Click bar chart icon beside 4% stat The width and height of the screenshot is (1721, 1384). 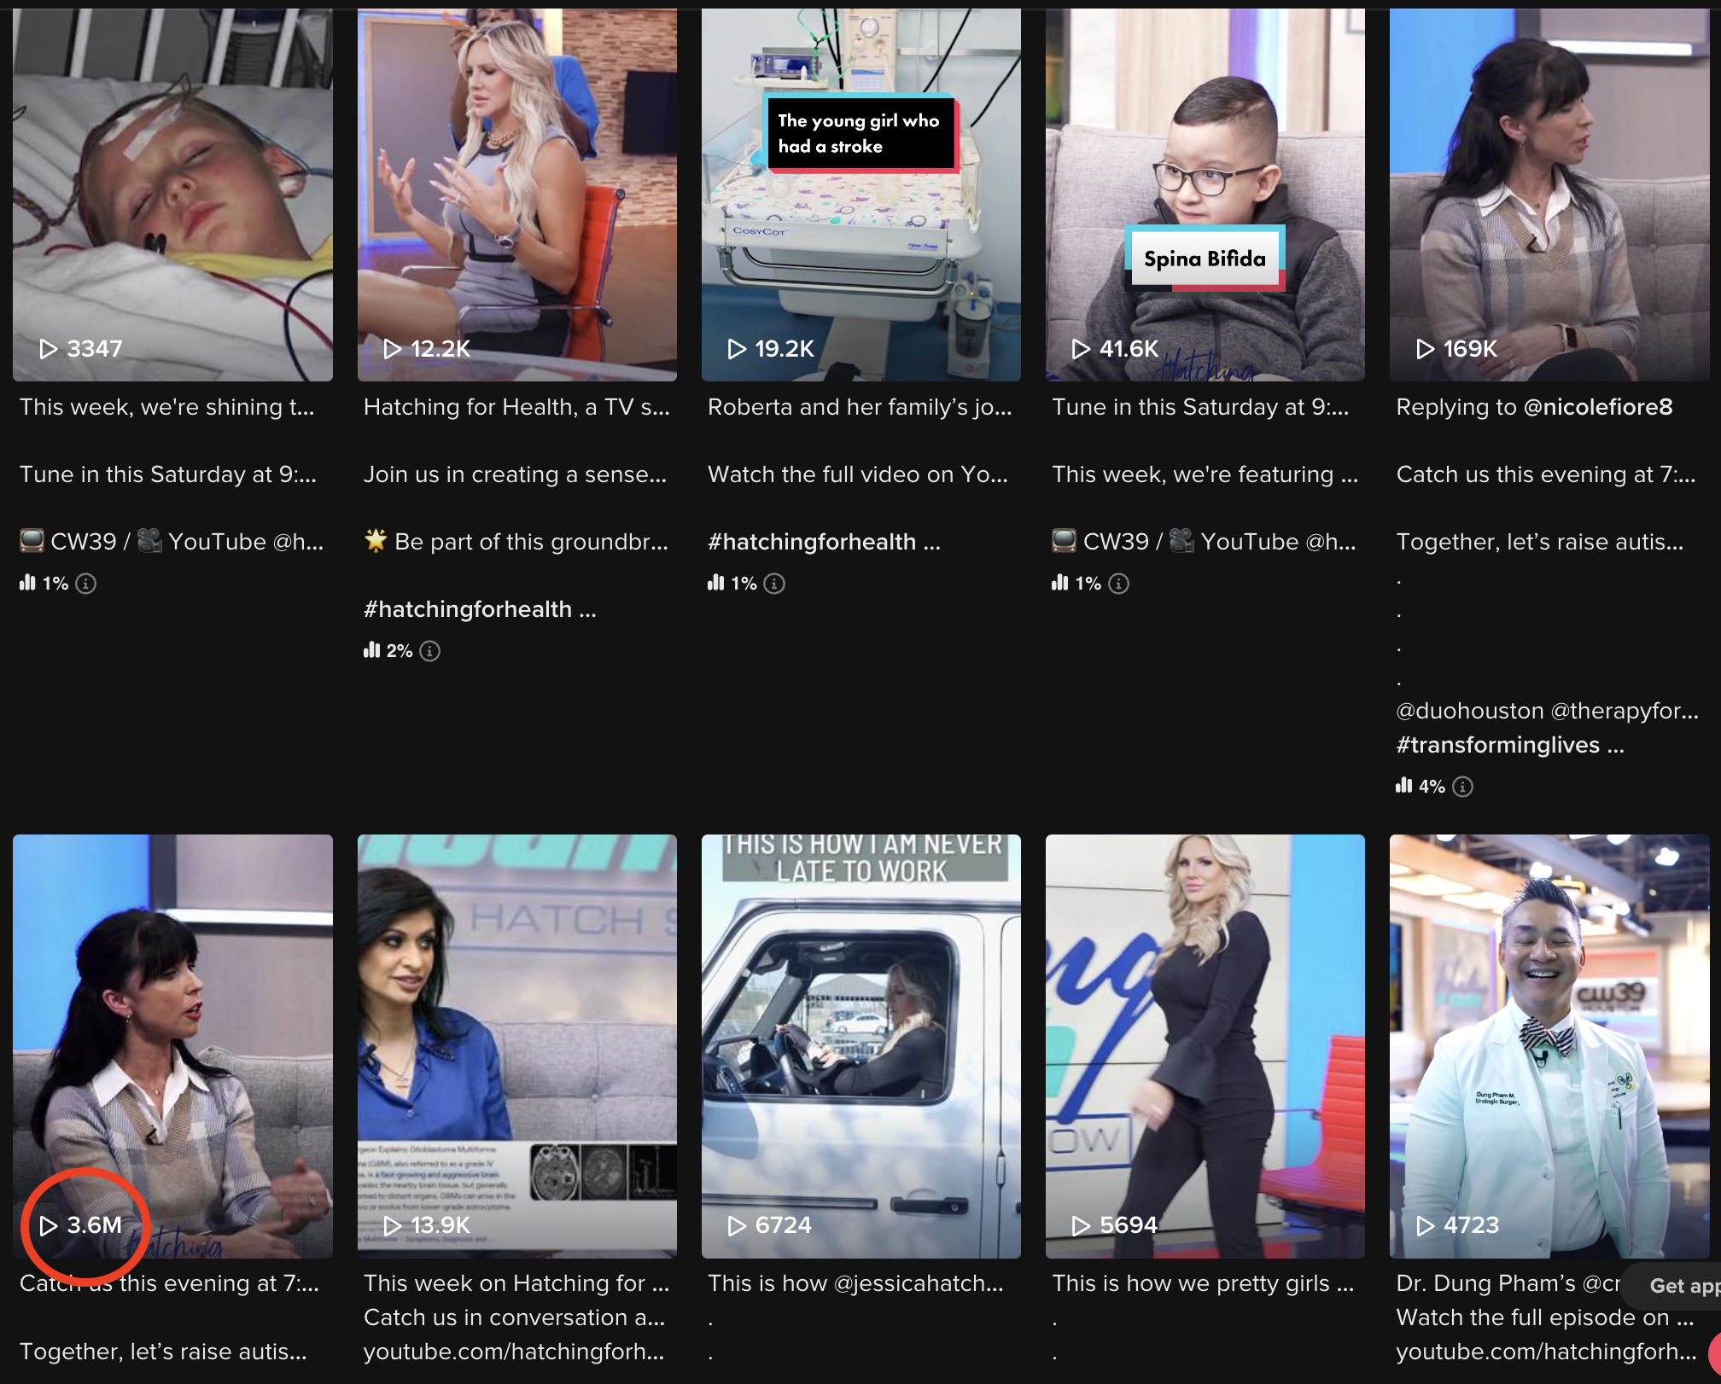tap(1403, 786)
